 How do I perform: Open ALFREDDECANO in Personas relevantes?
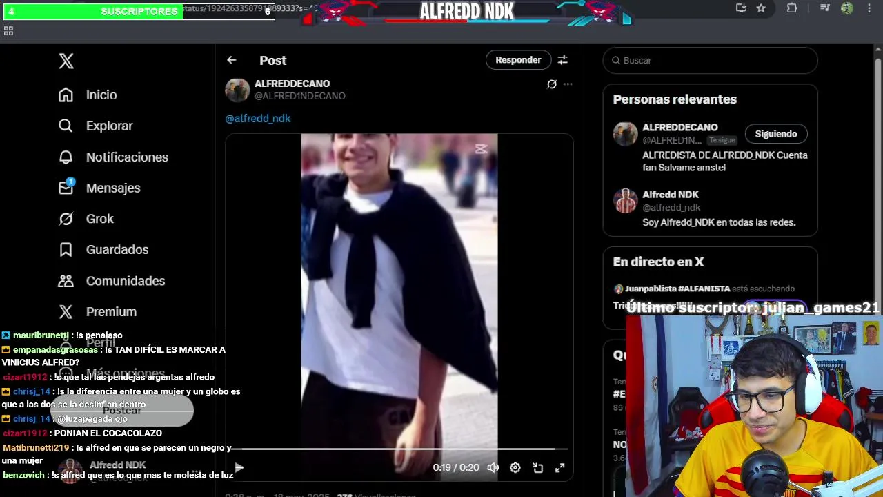coord(680,128)
